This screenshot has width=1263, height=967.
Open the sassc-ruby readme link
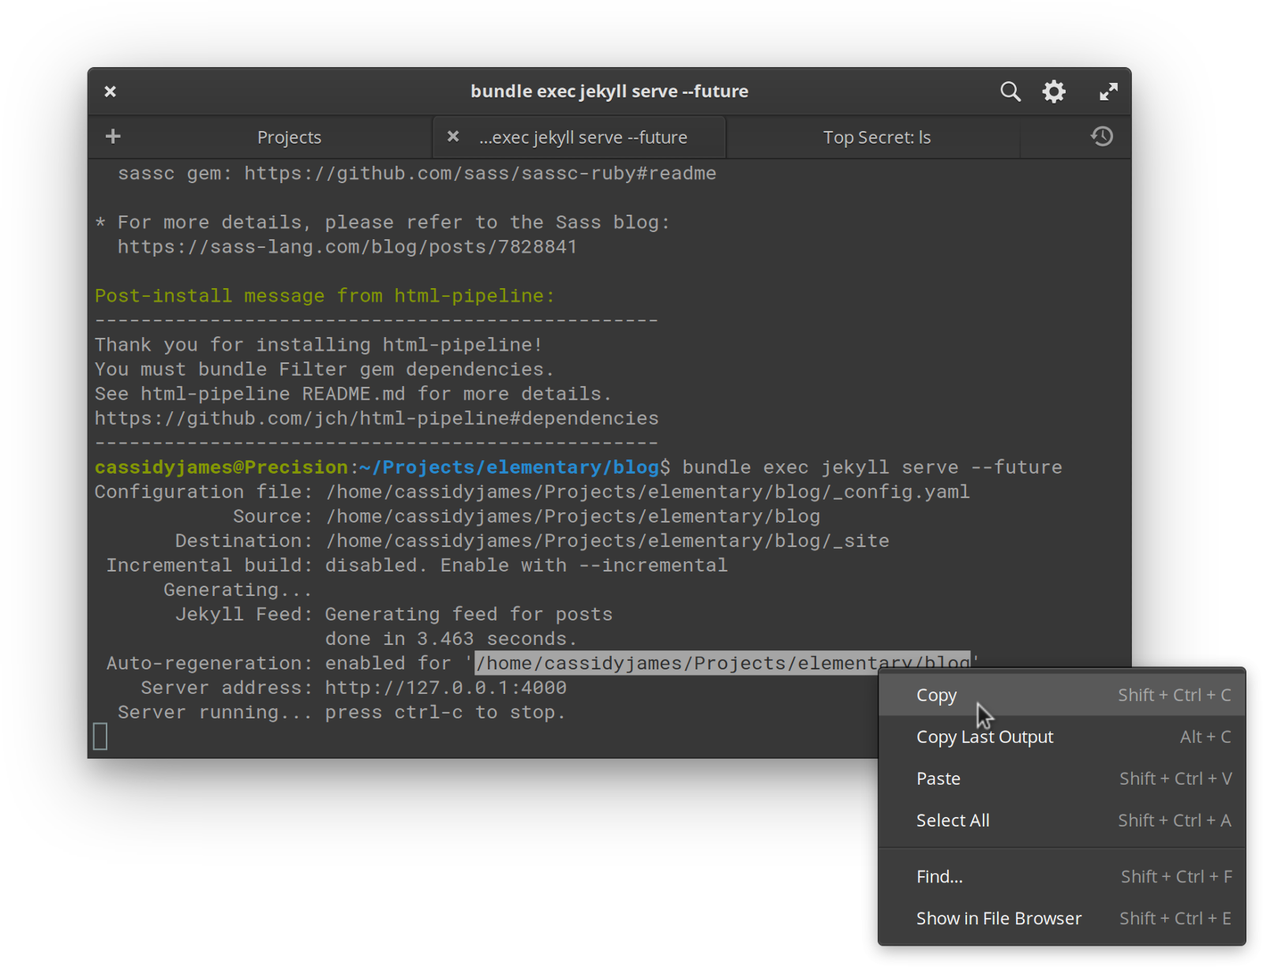(x=479, y=173)
